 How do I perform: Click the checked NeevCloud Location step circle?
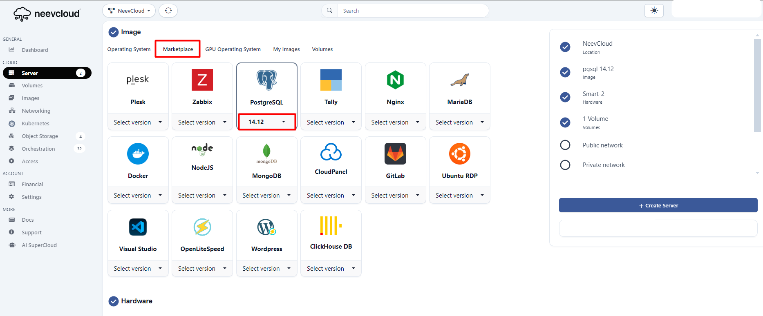(x=565, y=47)
